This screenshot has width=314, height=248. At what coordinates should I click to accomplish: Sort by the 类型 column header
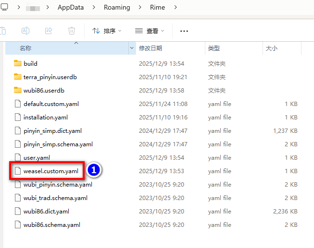pos(214,48)
